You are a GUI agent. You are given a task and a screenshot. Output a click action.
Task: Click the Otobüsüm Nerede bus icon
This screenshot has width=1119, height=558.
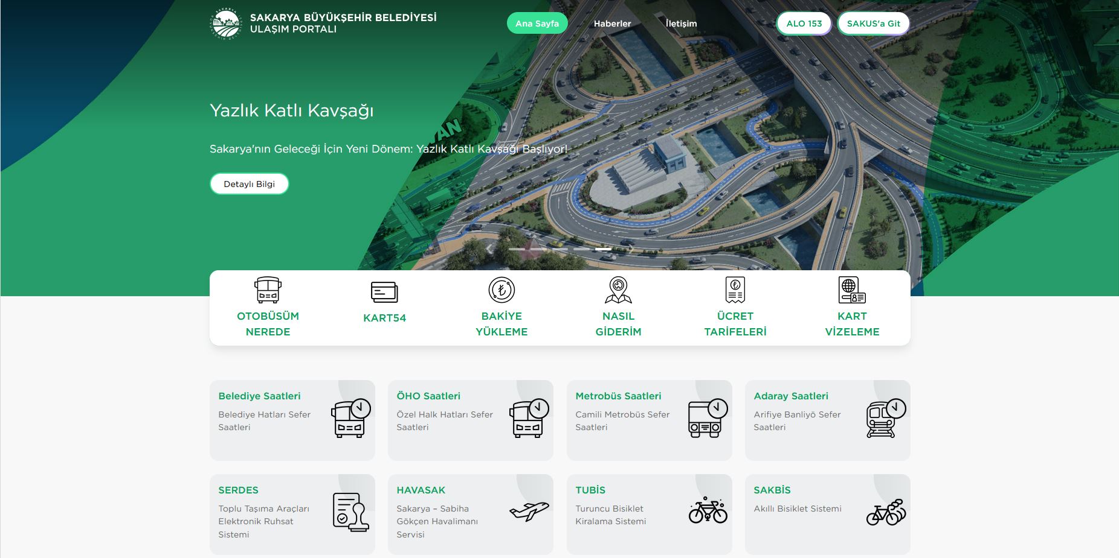pos(268,290)
